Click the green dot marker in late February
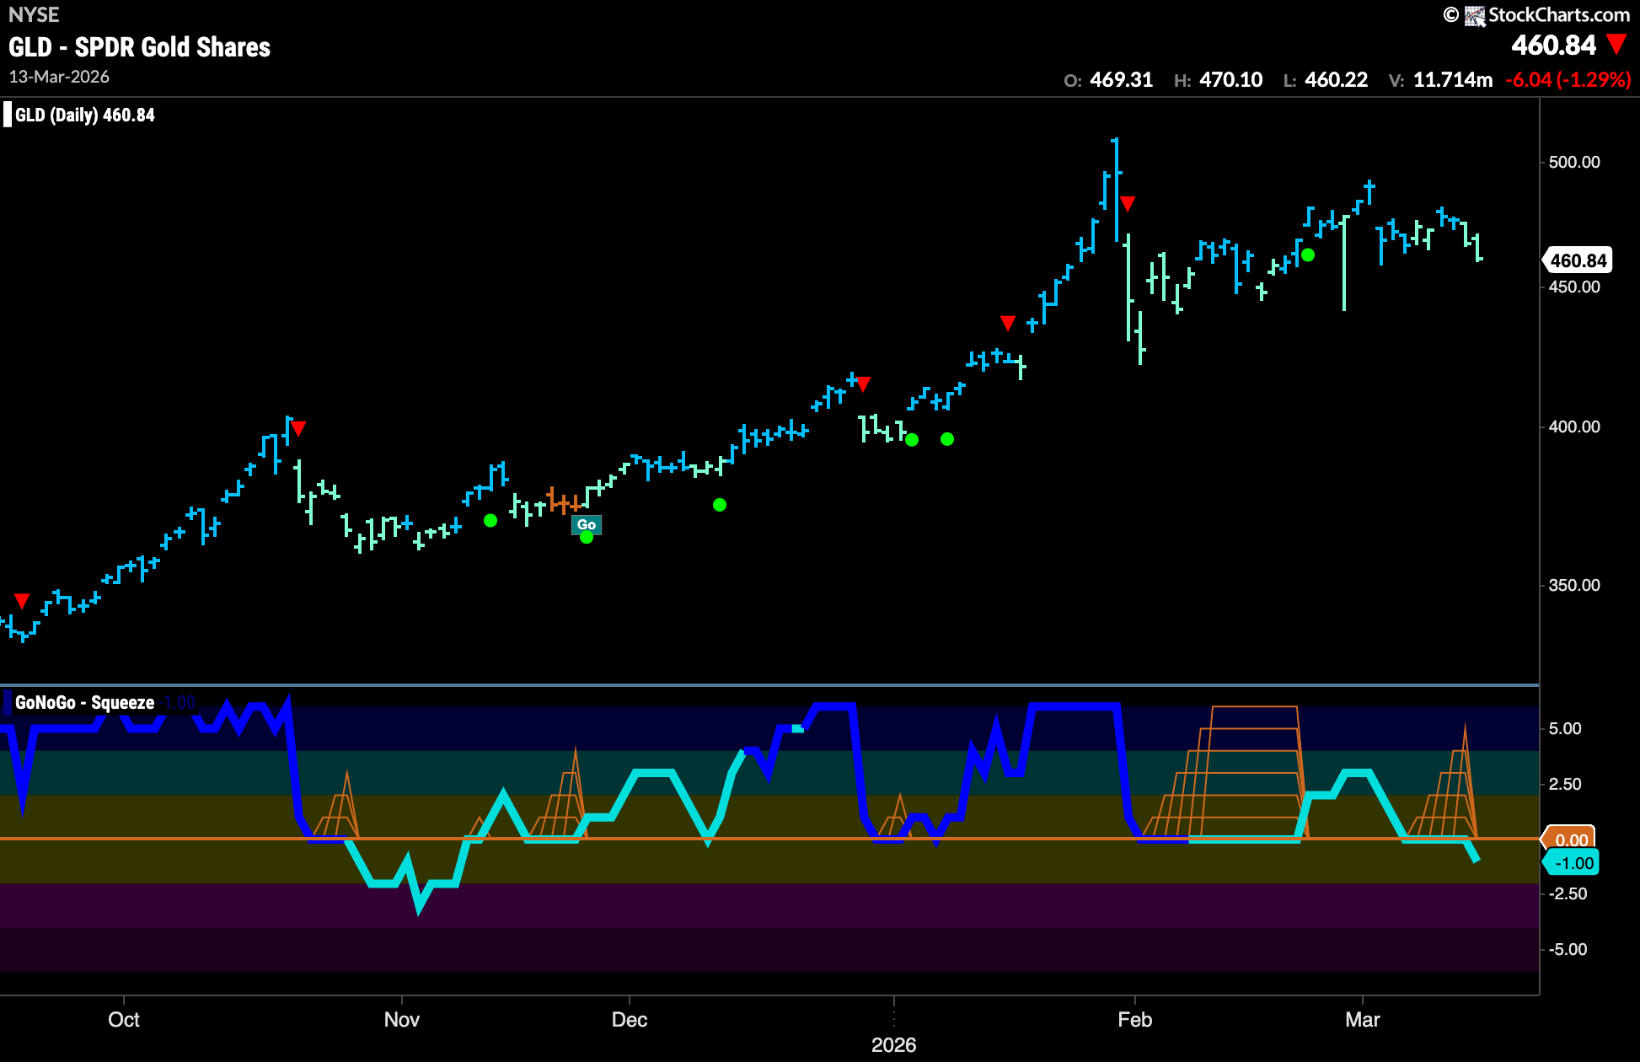 click(1308, 255)
